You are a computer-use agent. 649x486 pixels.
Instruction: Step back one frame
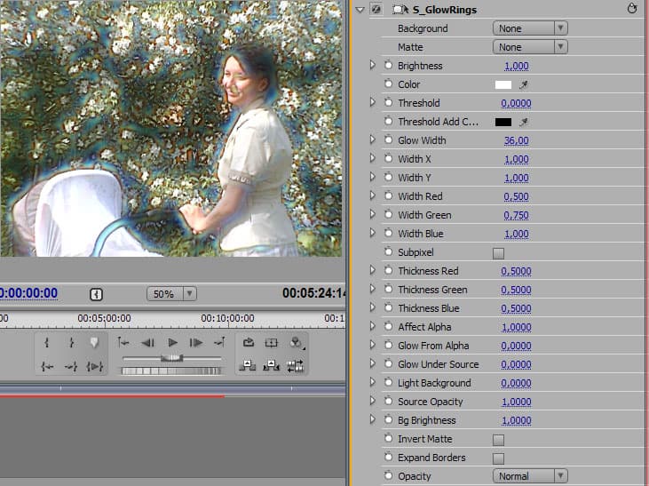148,342
